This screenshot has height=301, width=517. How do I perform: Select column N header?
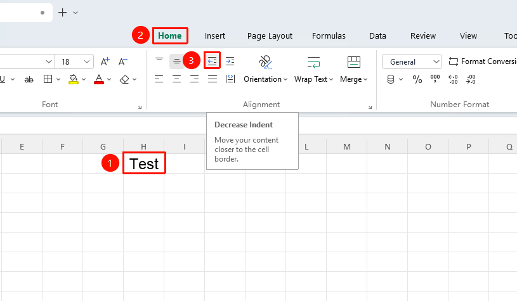(388, 146)
